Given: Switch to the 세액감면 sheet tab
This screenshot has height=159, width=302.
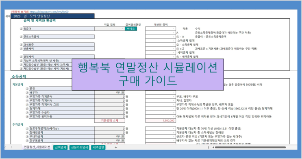Looking at the screenshot, I should [98, 148].
